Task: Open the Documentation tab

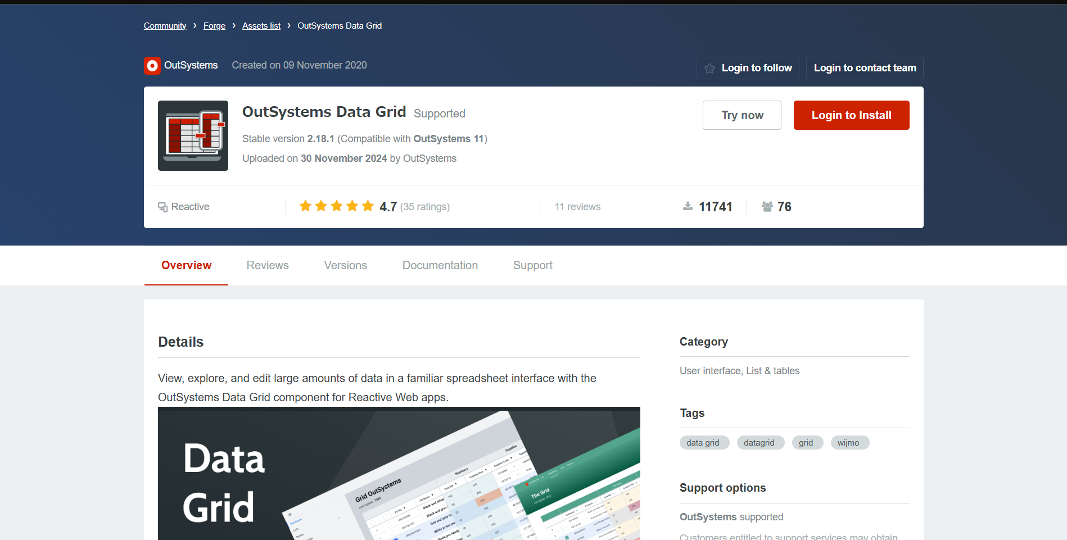Action: (x=440, y=265)
